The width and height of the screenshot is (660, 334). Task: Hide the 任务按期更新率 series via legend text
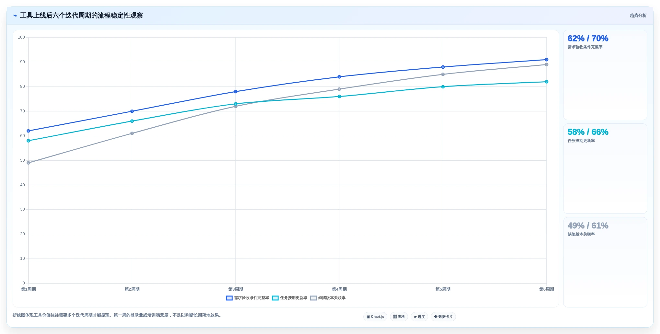coord(294,298)
